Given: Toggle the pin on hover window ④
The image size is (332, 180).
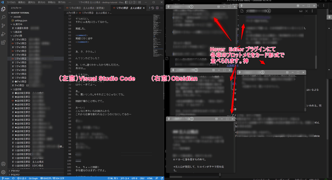Looking at the screenshot, I should (x=242, y=6).
